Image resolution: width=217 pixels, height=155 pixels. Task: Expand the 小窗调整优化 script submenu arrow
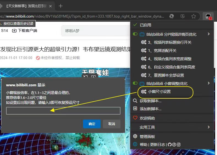click(209, 83)
